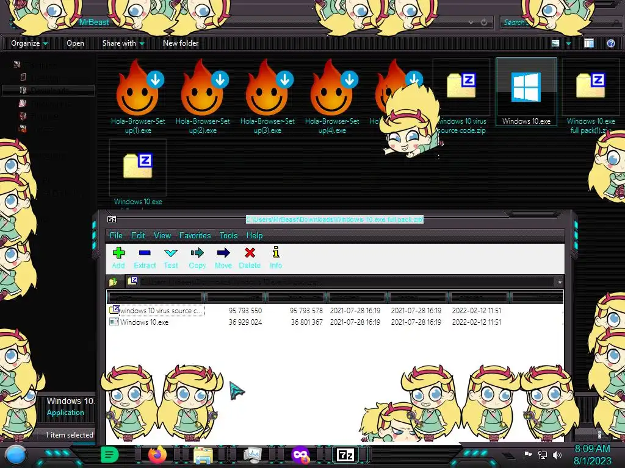Select 'windows 10 virus source c...' archive row
This screenshot has height=468, width=625.
(334, 310)
